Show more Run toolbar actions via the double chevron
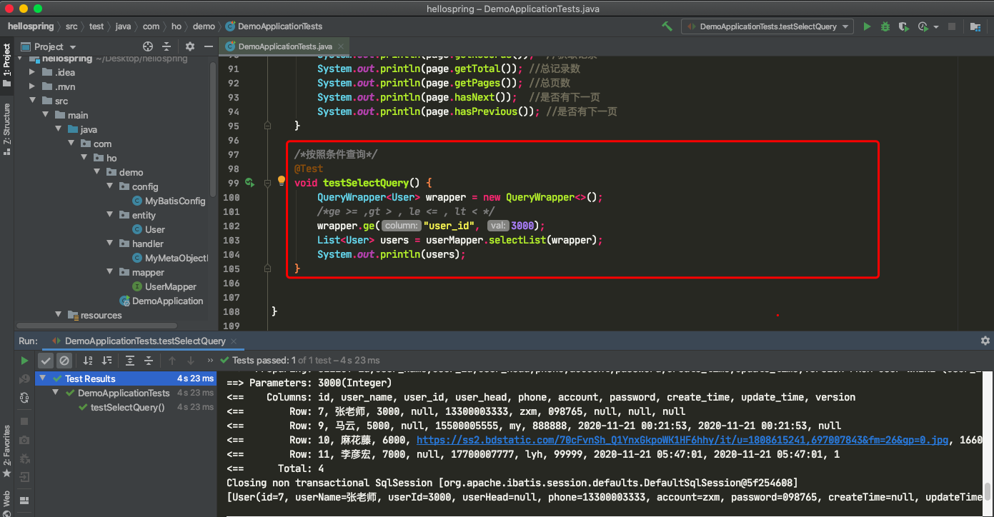 point(210,361)
